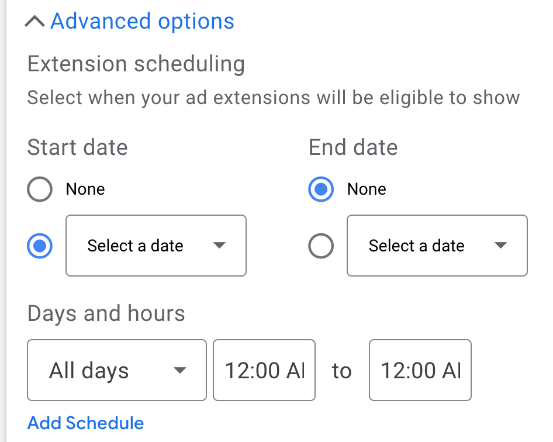
Task: Select the None option under Start date
Action: 39,189
